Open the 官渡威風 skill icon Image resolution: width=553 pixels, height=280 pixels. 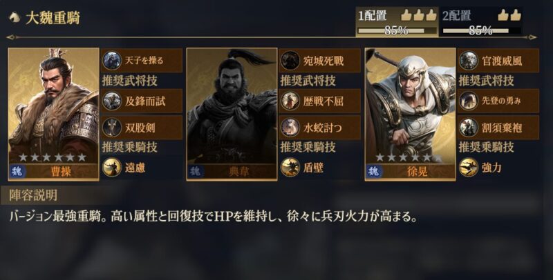click(x=469, y=61)
